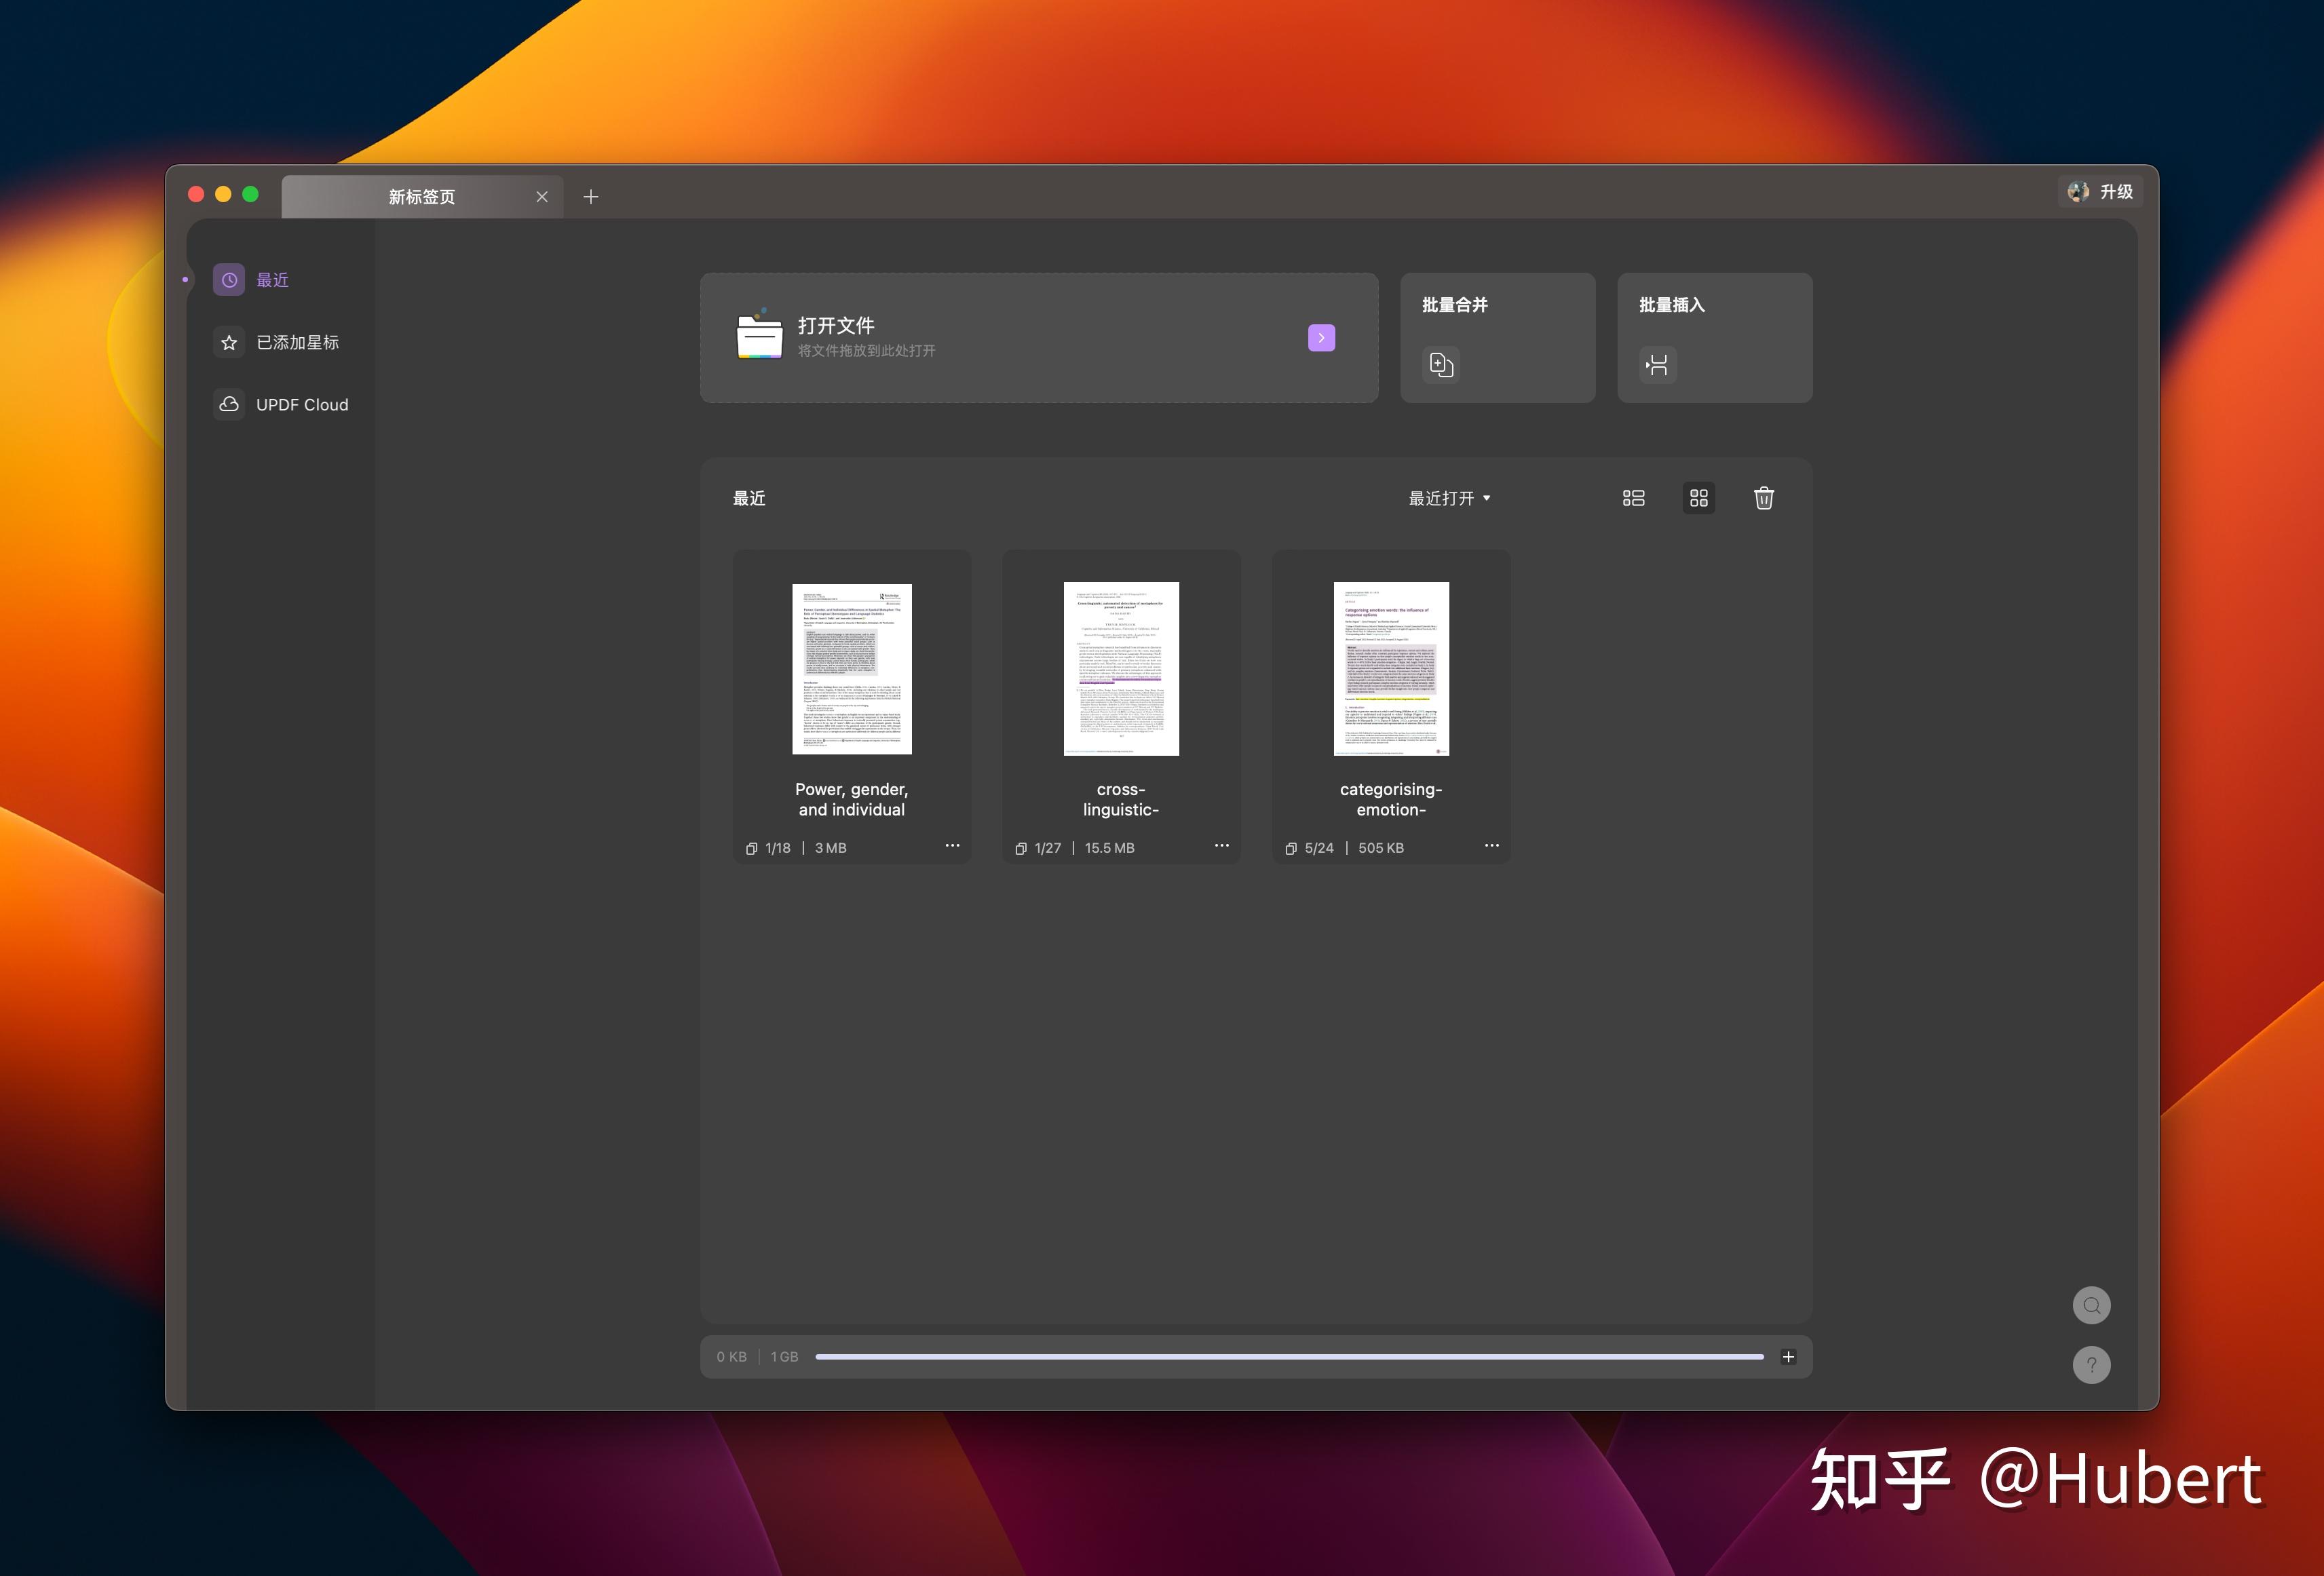Open the help icon at bottom right
Screen dimensions: 2324x1576
2091,1364
